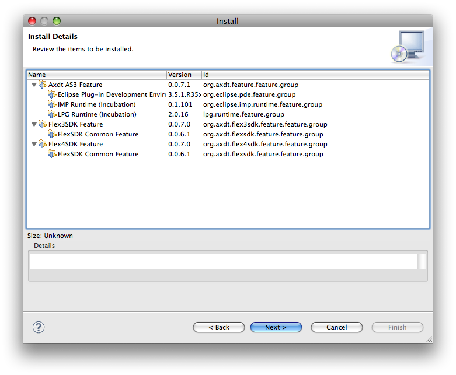This screenshot has width=456, height=375.
Task: Click the LPG Runtime (Incubation) feature icon
Action: point(52,114)
